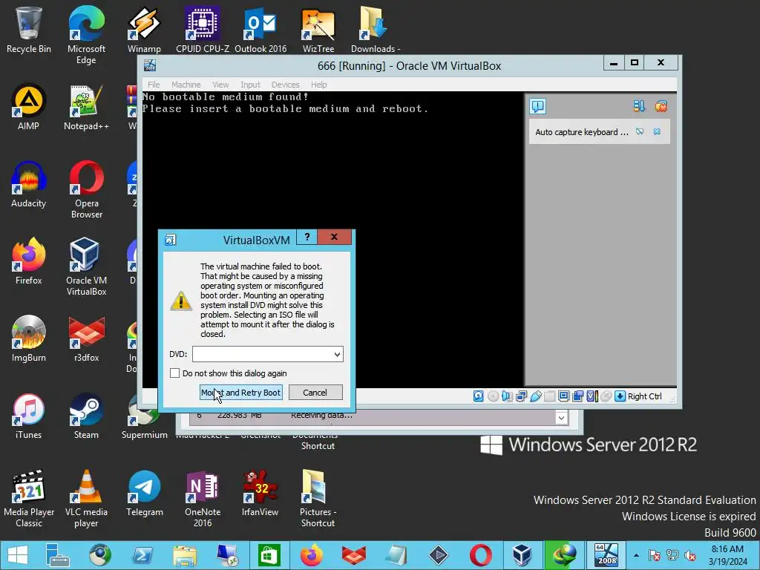Image resolution: width=760 pixels, height=570 pixels.
Task: Click the recording indicator with overlapping screens
Action: click(x=577, y=396)
